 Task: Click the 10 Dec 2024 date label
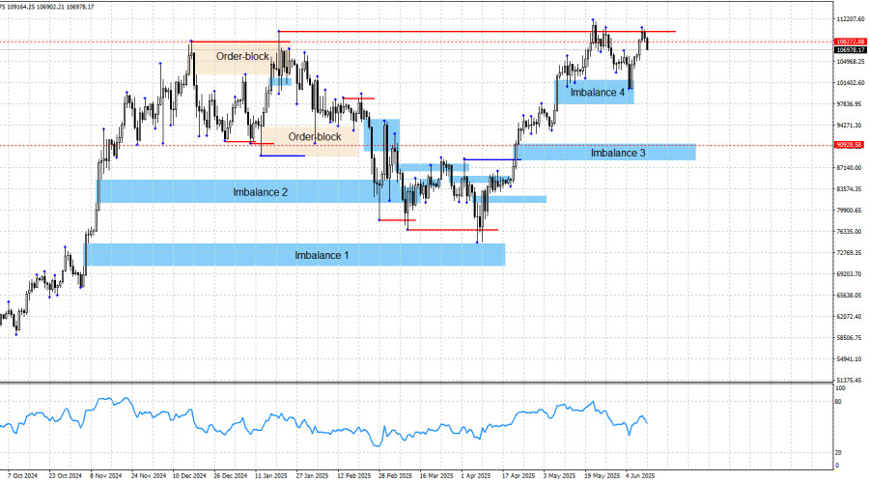[189, 476]
